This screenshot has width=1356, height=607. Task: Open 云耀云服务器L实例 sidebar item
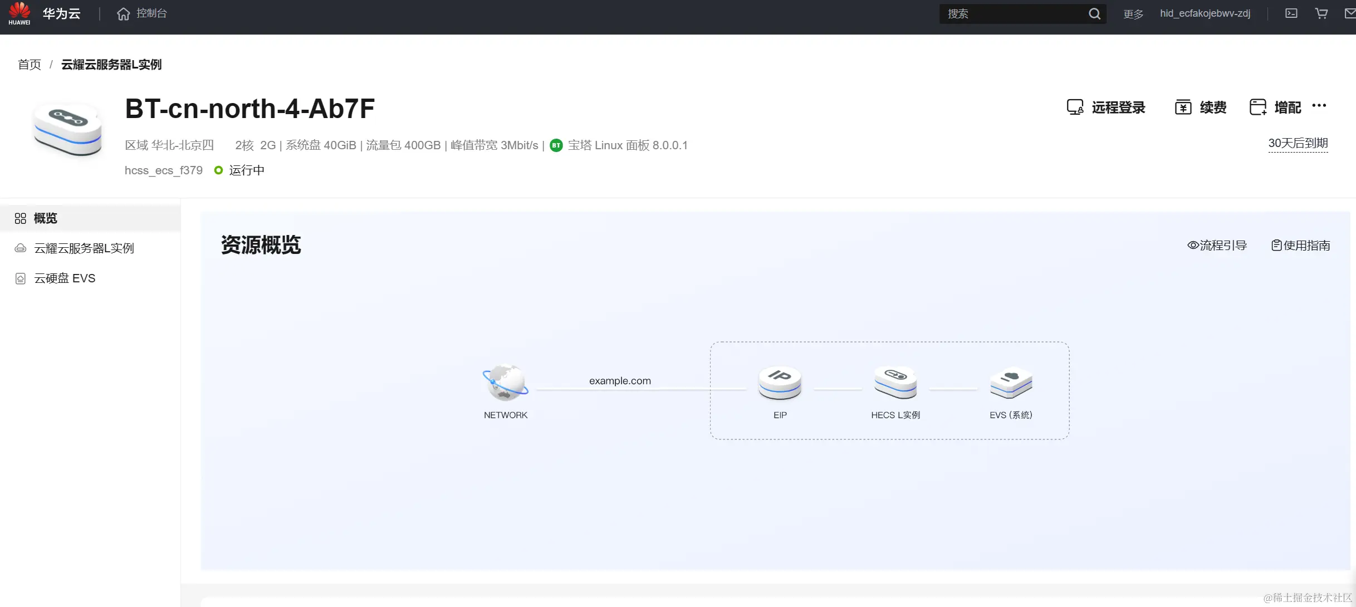(84, 248)
